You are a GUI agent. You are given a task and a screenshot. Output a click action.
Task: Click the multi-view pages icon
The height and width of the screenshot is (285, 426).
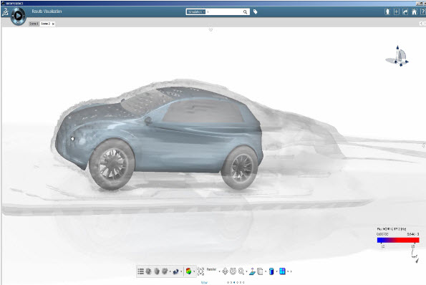(260, 271)
